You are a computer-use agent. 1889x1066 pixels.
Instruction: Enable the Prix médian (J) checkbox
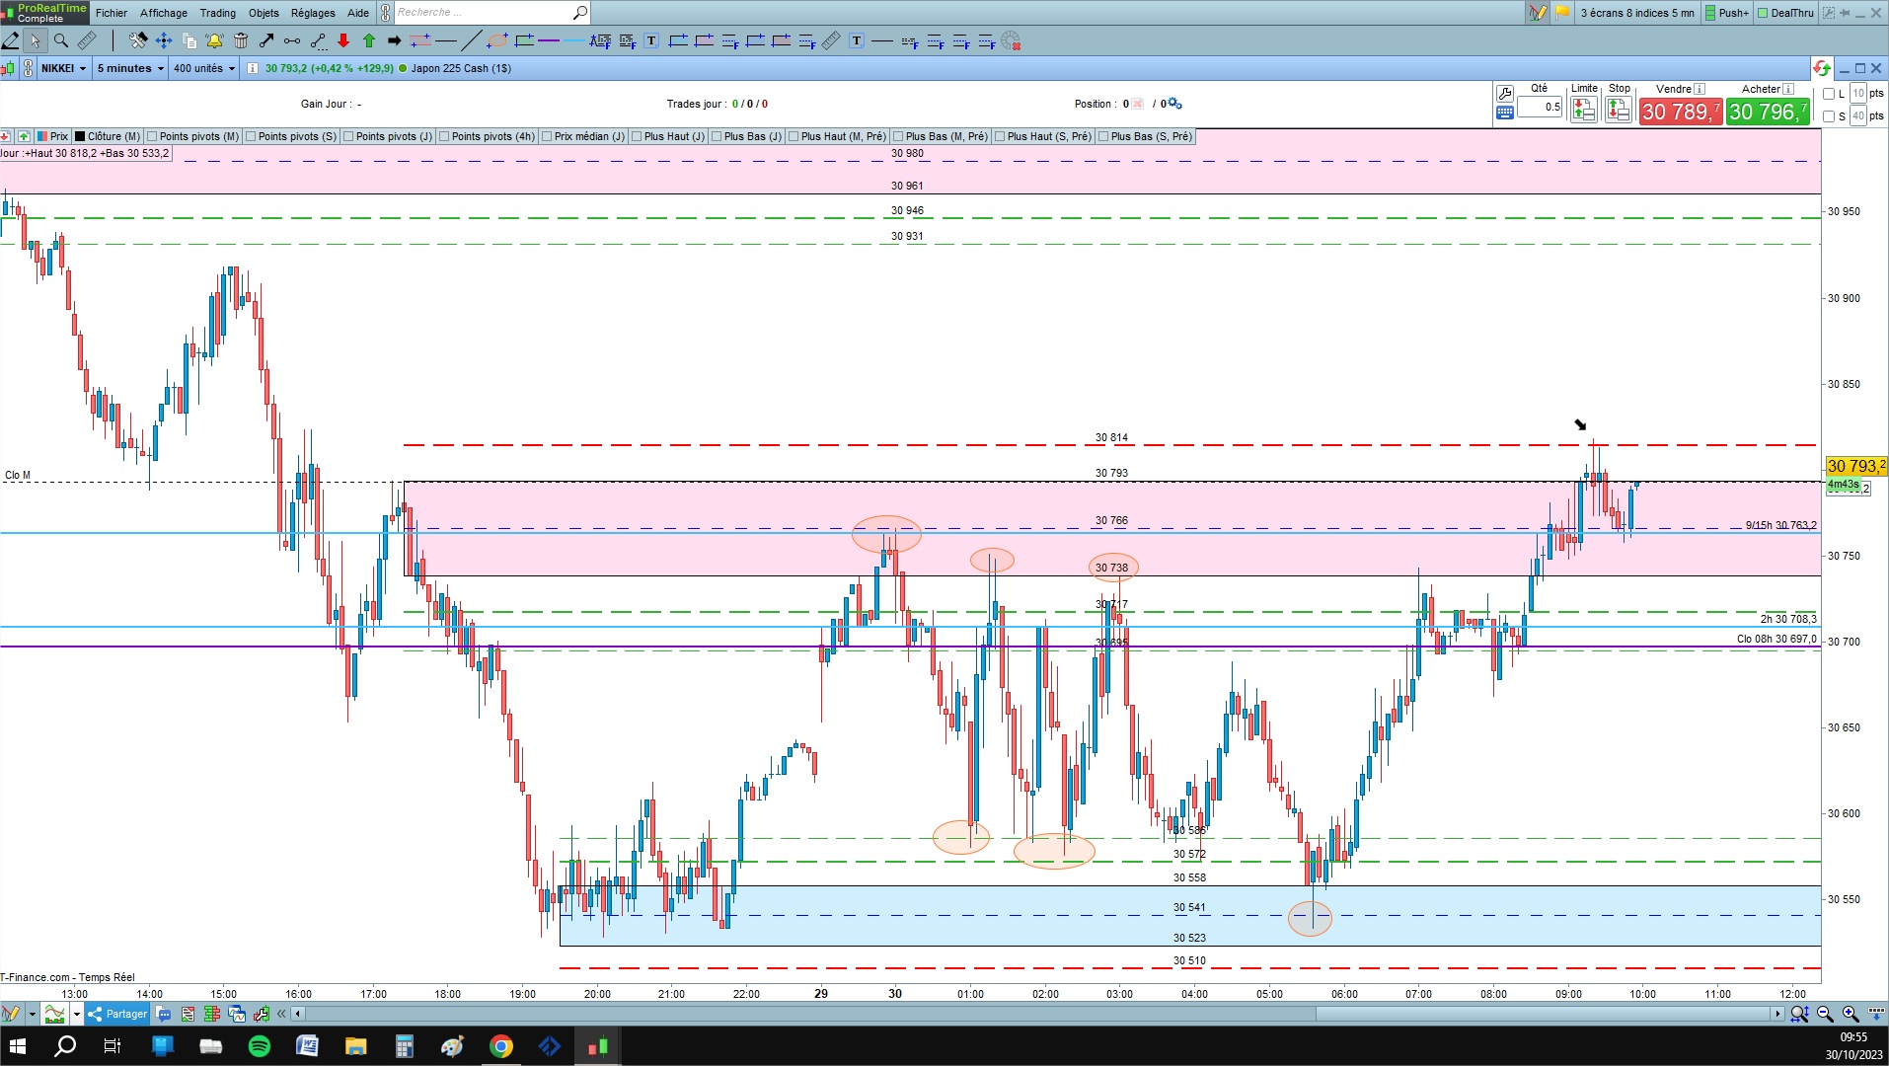pos(548,136)
